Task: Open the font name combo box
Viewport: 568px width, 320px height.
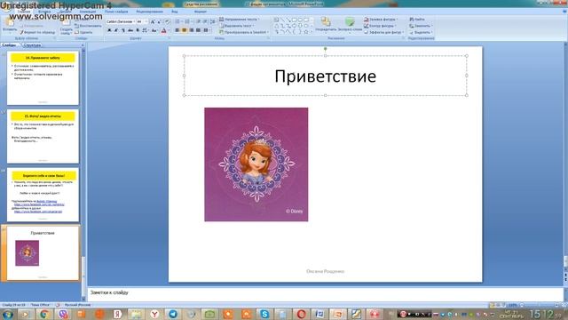Action: coord(121,21)
